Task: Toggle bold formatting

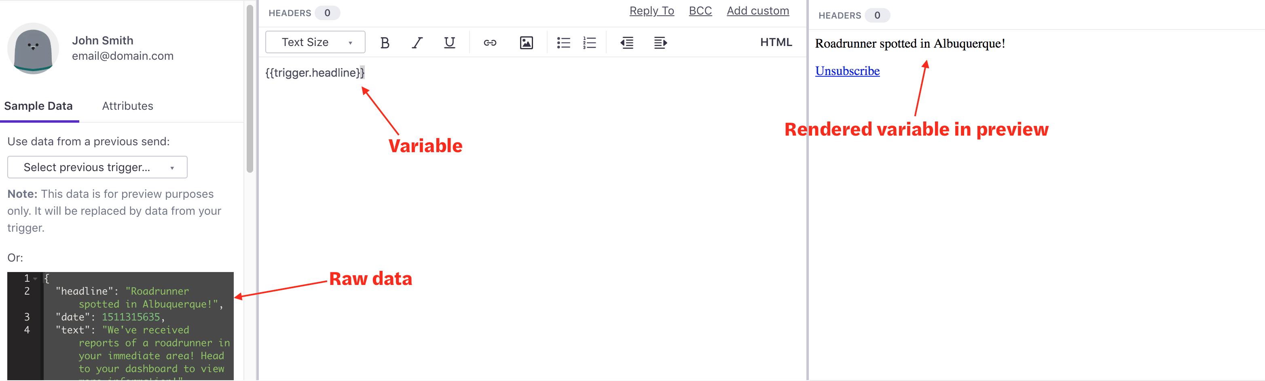Action: click(385, 42)
